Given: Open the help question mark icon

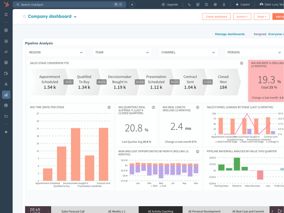Looking at the screenshot, I should pyautogui.click(x=206, y=5).
